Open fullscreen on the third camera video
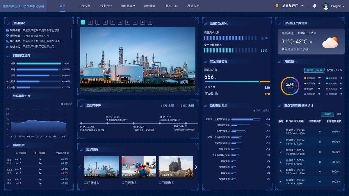 (190, 175)
